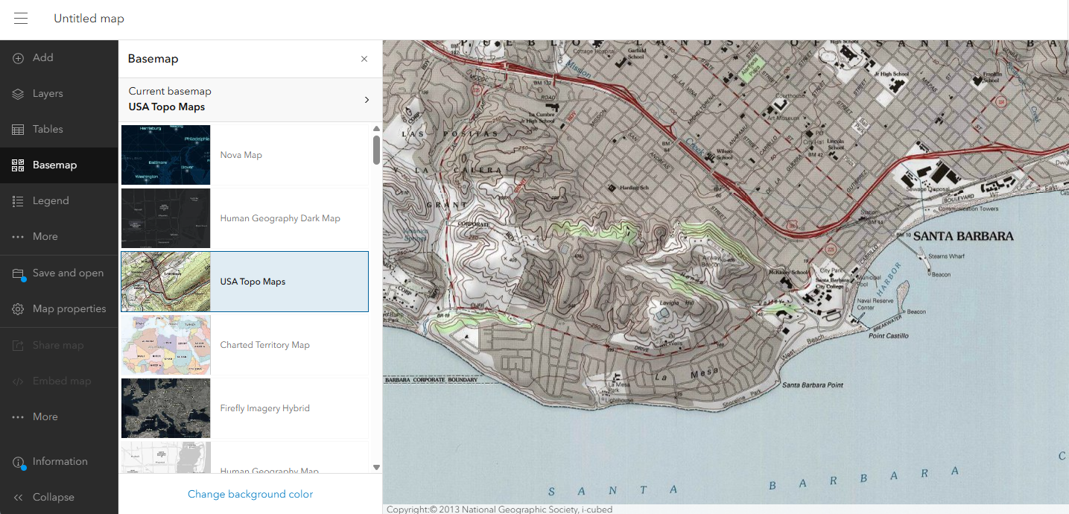Click Change background color link
This screenshot has width=1069, height=514.
[250, 494]
